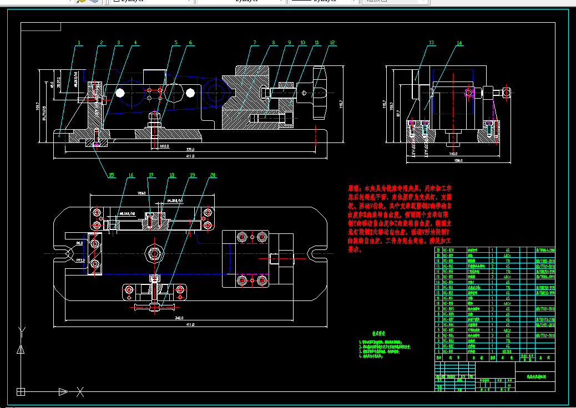Screen dimensions: 576x408
Task: Select the red principle description paragraph
Action: 400,218
